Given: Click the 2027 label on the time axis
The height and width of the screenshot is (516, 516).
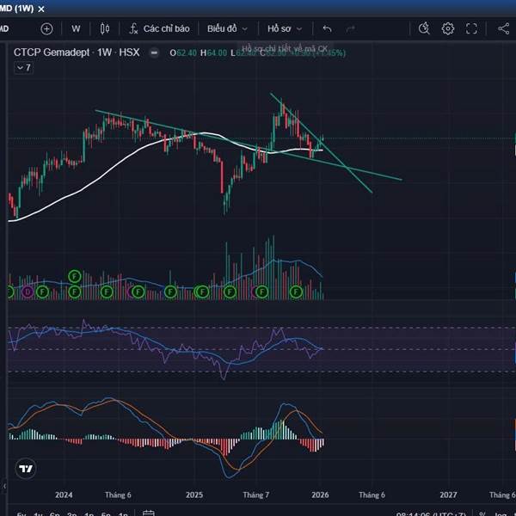Looking at the screenshot, I should click(448, 494).
